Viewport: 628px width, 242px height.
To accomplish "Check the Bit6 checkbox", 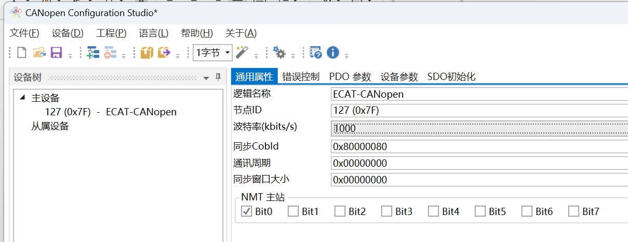I will coord(527,211).
